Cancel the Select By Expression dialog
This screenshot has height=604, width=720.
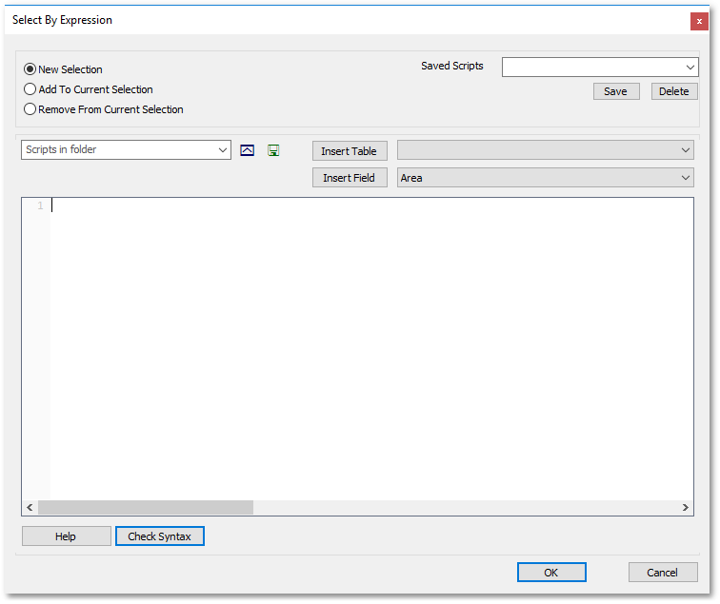pos(663,573)
